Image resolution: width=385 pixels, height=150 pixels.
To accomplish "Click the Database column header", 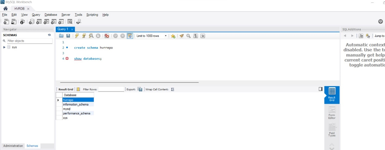I will point(78,95).
